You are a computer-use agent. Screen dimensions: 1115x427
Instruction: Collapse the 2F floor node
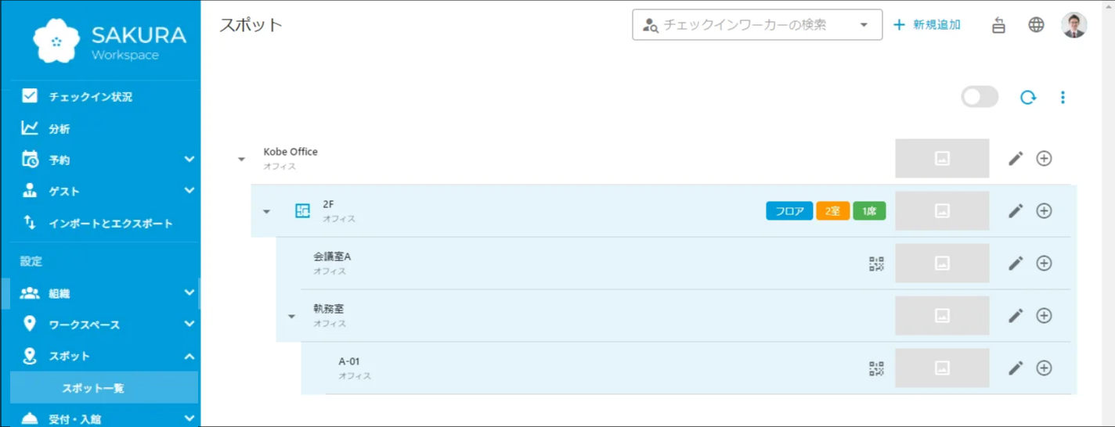(x=266, y=211)
